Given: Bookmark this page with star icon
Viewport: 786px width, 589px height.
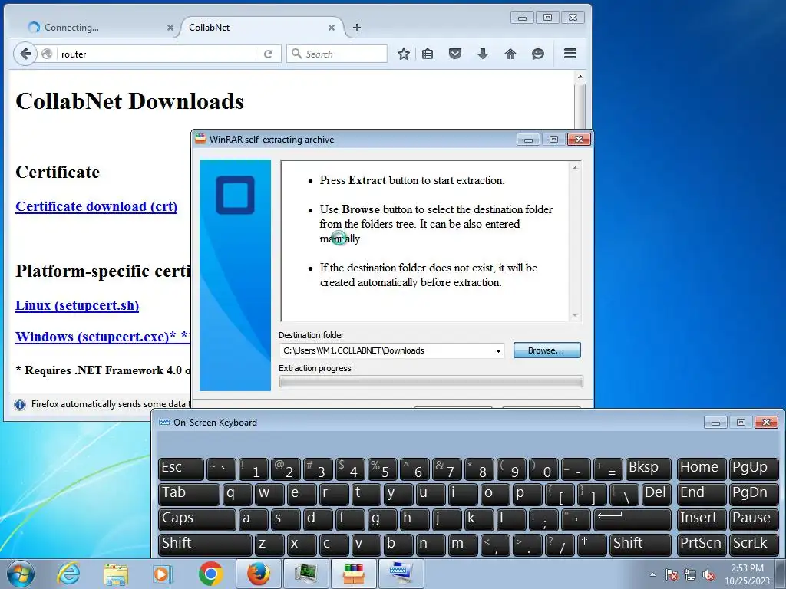Looking at the screenshot, I should point(404,54).
